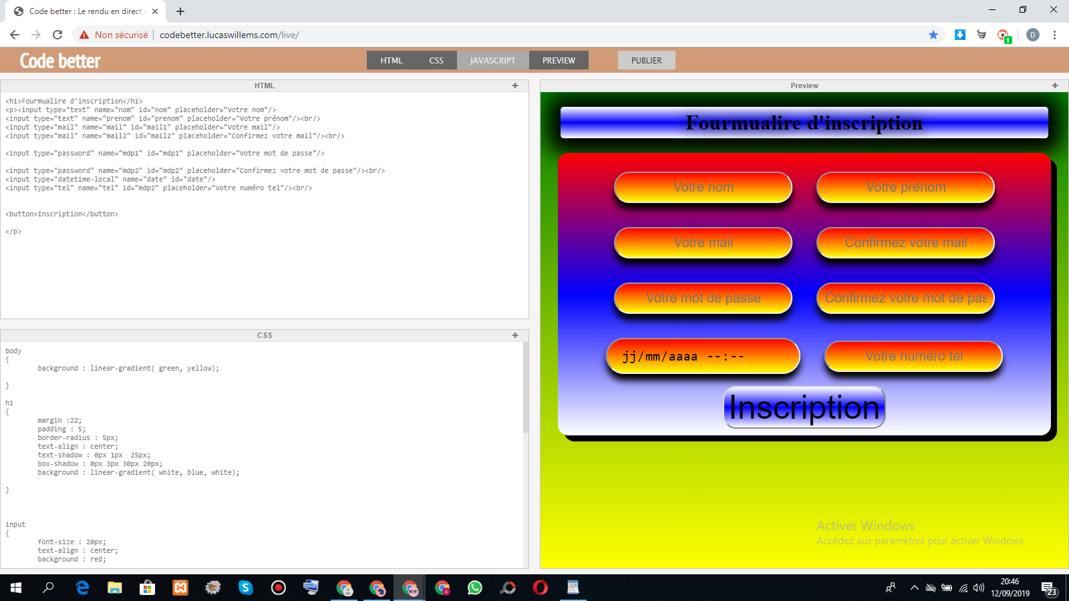
Task: Click the Inscription button in the preview
Action: click(804, 407)
